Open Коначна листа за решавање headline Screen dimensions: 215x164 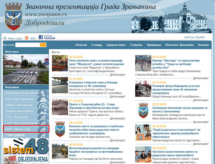pos(96,130)
